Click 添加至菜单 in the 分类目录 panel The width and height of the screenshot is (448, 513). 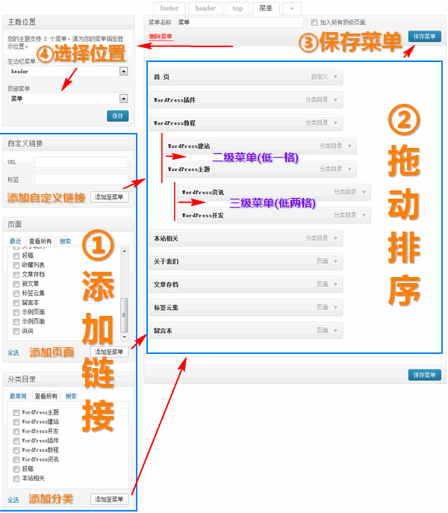coord(109,500)
